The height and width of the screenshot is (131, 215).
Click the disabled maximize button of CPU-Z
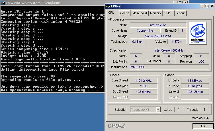(207, 6)
